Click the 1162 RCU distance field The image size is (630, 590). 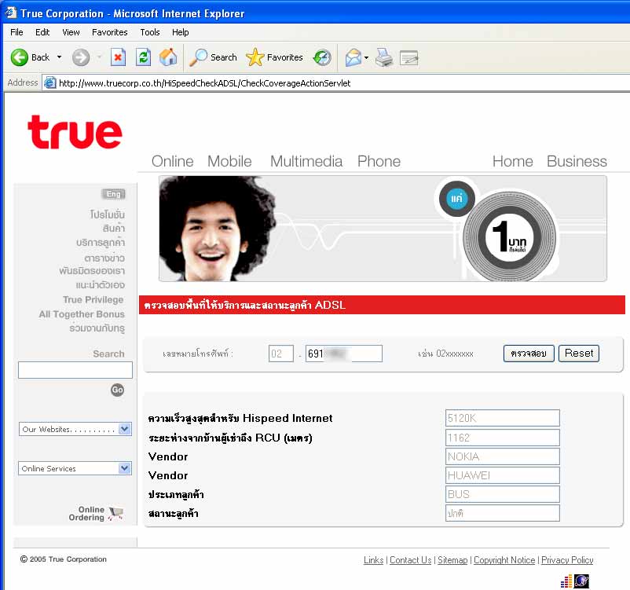click(502, 438)
